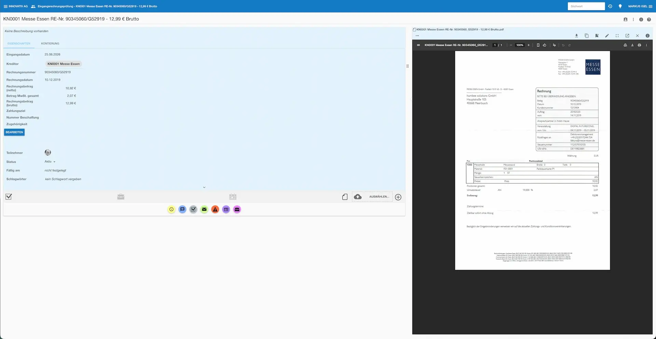Click the copy document icon
The width and height of the screenshot is (656, 339).
(x=587, y=36)
